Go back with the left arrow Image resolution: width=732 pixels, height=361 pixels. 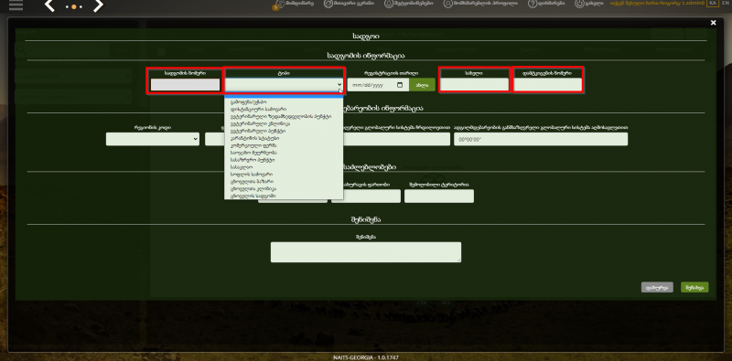(x=49, y=5)
